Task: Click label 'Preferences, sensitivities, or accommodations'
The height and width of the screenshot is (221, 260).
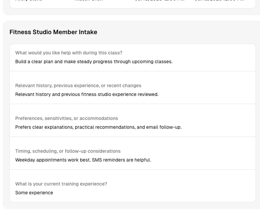Action: (x=66, y=118)
